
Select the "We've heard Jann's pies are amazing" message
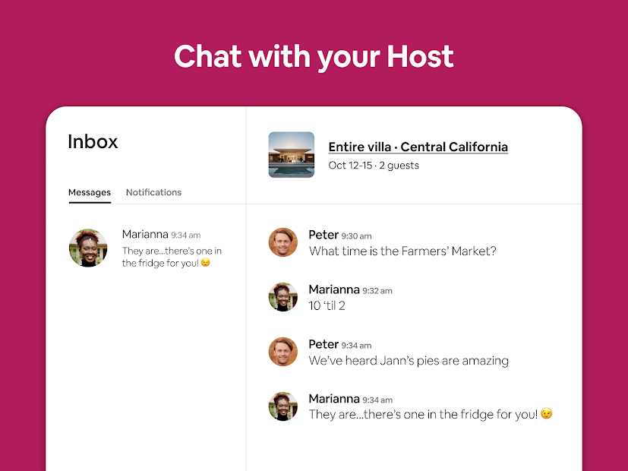pos(409,361)
